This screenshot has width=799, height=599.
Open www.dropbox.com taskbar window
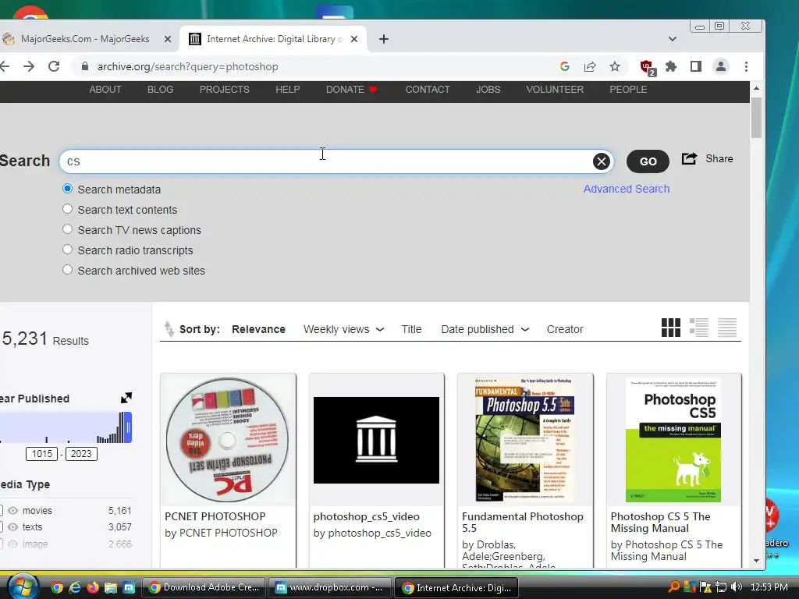(x=330, y=587)
